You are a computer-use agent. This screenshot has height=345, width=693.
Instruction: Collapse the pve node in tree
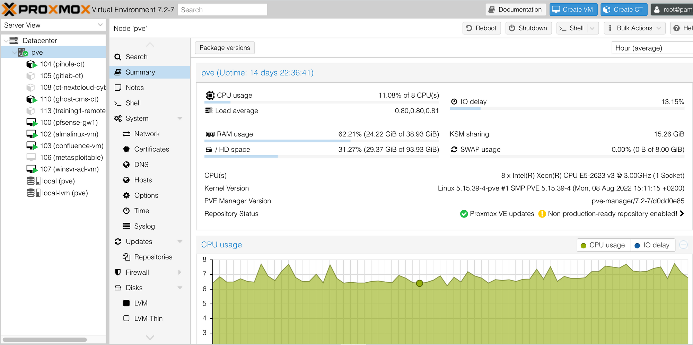coord(14,53)
